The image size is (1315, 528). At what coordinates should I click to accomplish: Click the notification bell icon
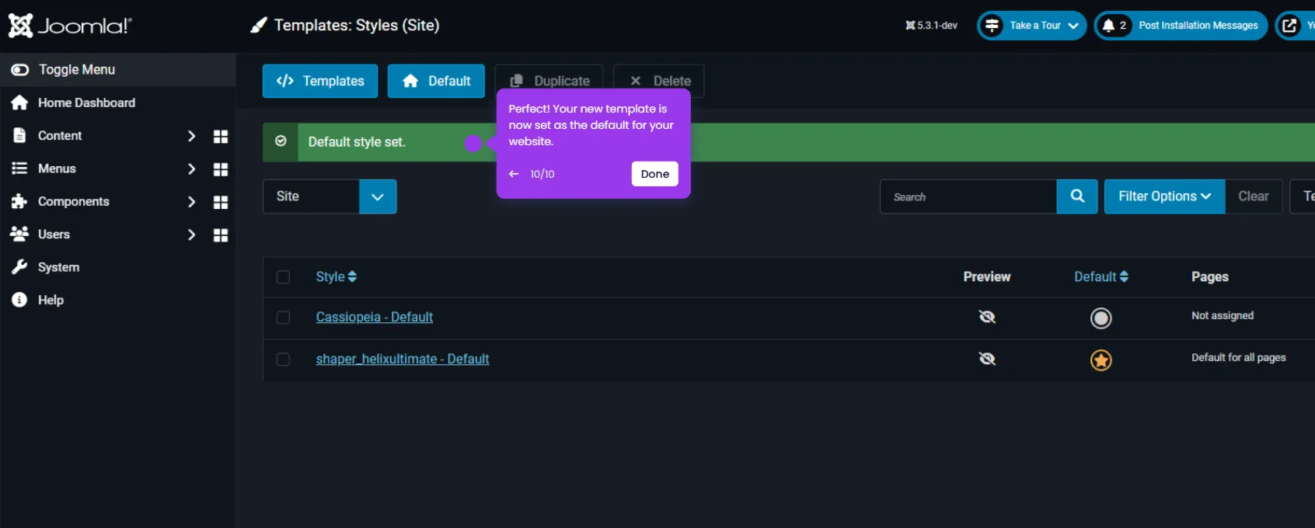point(1109,26)
